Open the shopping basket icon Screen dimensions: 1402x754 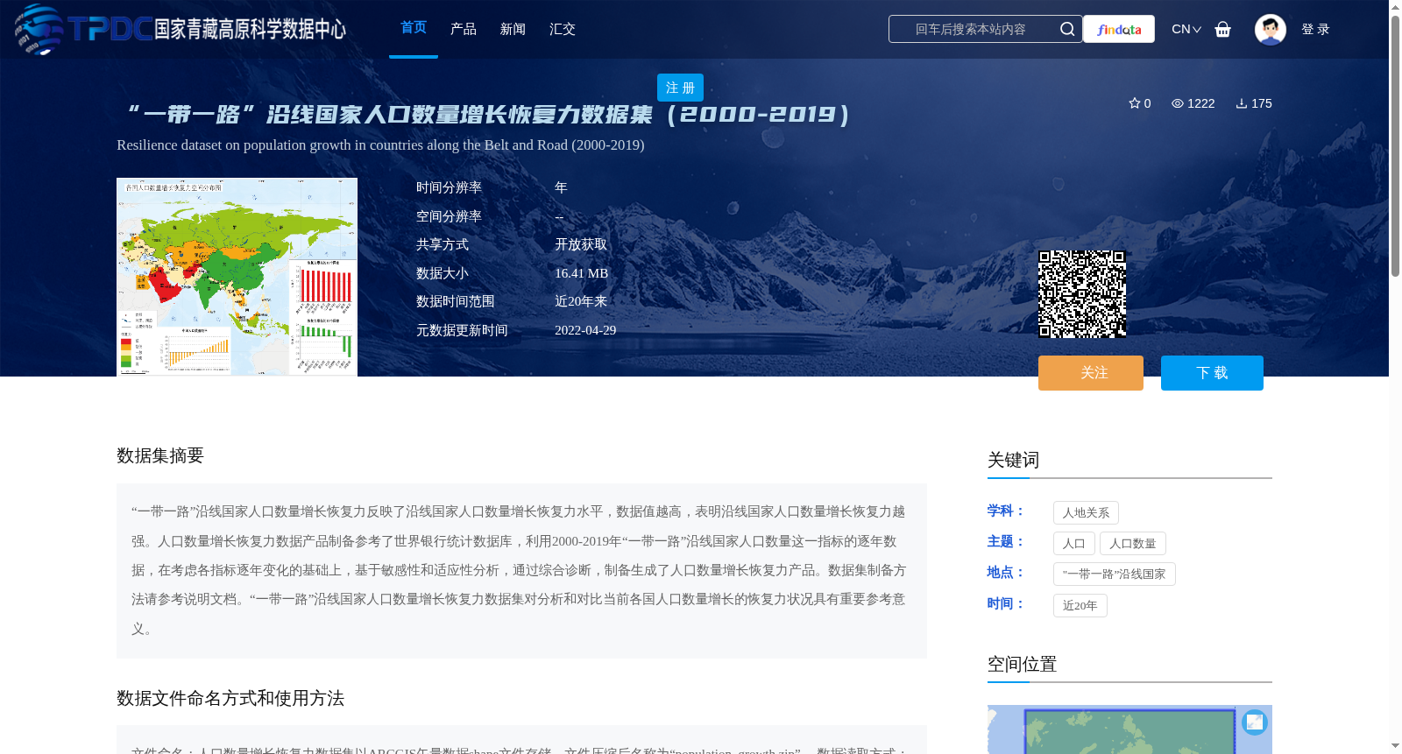1222,29
